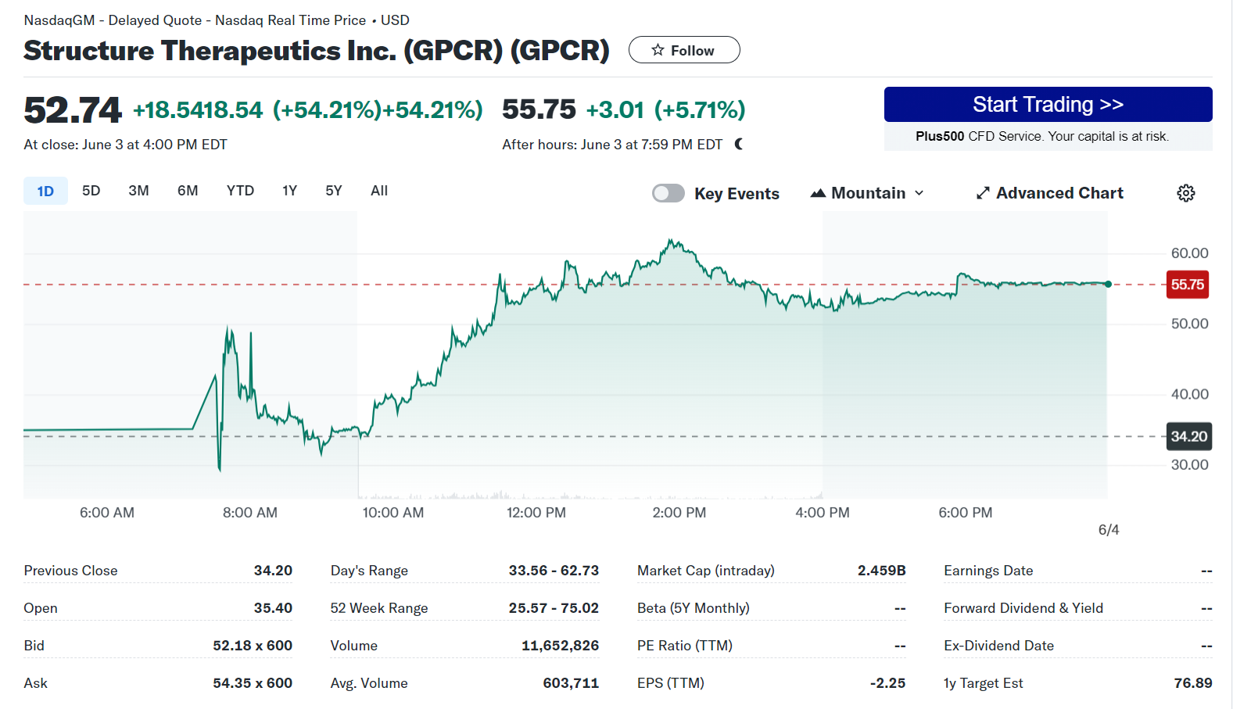This screenshot has height=709, width=1233.
Task: Select the 5Y time range
Action: [x=334, y=191]
